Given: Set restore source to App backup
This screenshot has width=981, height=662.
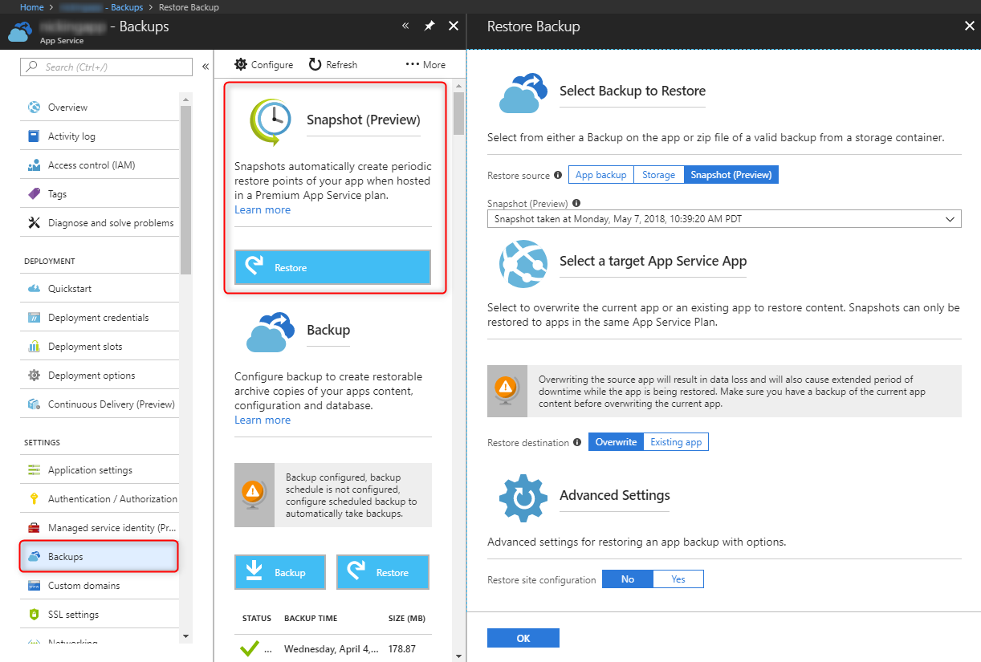Looking at the screenshot, I should tap(600, 175).
